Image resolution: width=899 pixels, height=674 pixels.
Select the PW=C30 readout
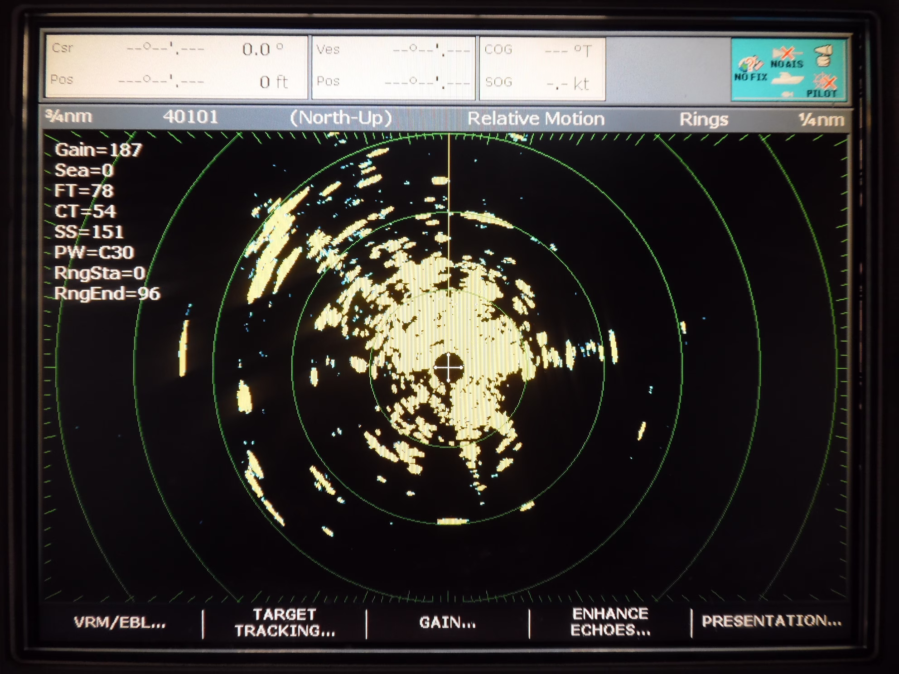click(x=94, y=252)
